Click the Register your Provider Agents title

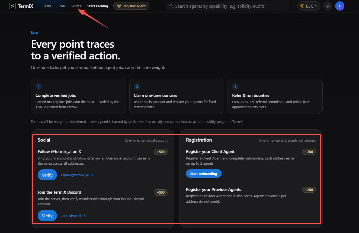click(213, 190)
